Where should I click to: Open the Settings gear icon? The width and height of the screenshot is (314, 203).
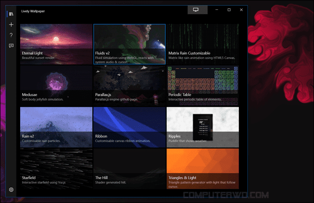11,190
